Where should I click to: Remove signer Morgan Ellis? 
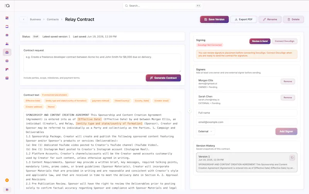tap(288, 82)
